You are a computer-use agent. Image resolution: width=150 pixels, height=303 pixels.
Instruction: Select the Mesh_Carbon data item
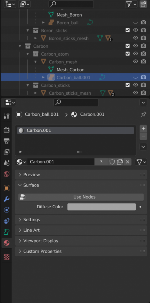[x=70, y=70]
